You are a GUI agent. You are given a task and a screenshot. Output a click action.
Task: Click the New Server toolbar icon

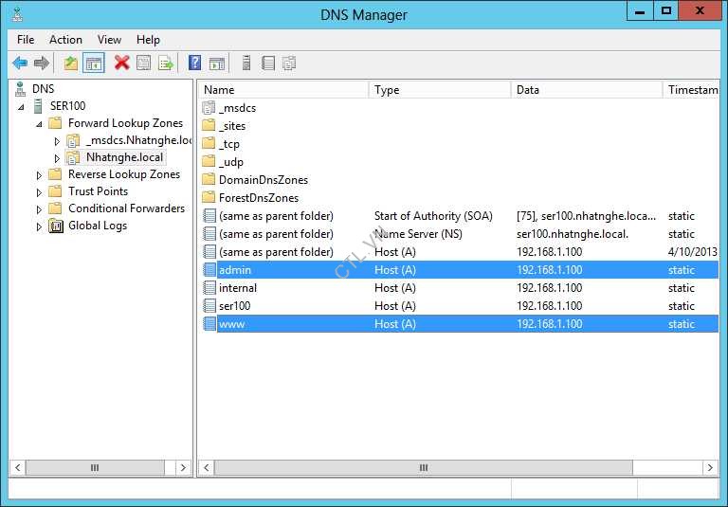tap(246, 63)
